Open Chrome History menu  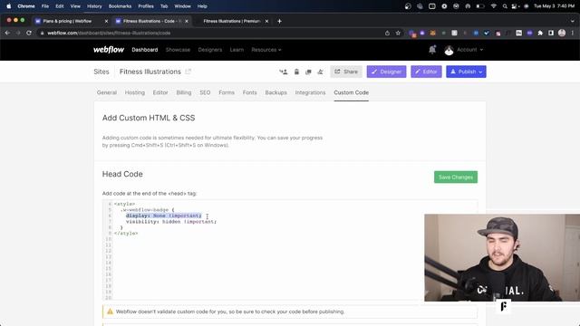[x=94, y=6]
